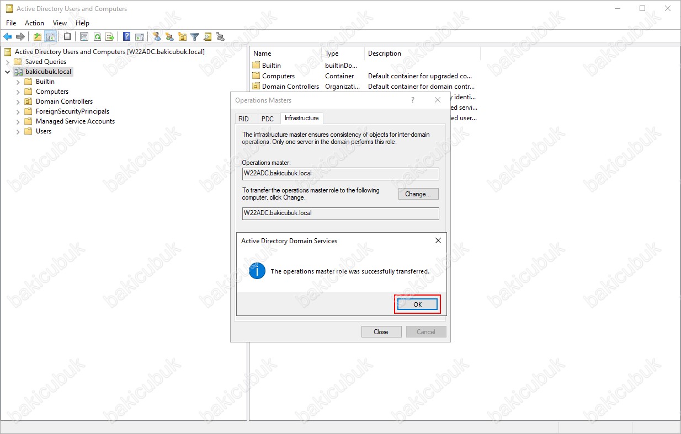Open Properties via the toolbar icon
Image resolution: width=681 pixels, height=434 pixels.
tap(84, 37)
